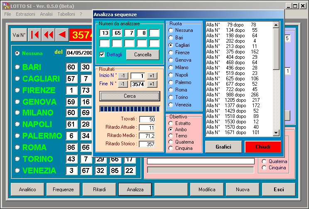
Task: Open the Tabelloni menu
Action: [x=66, y=14]
